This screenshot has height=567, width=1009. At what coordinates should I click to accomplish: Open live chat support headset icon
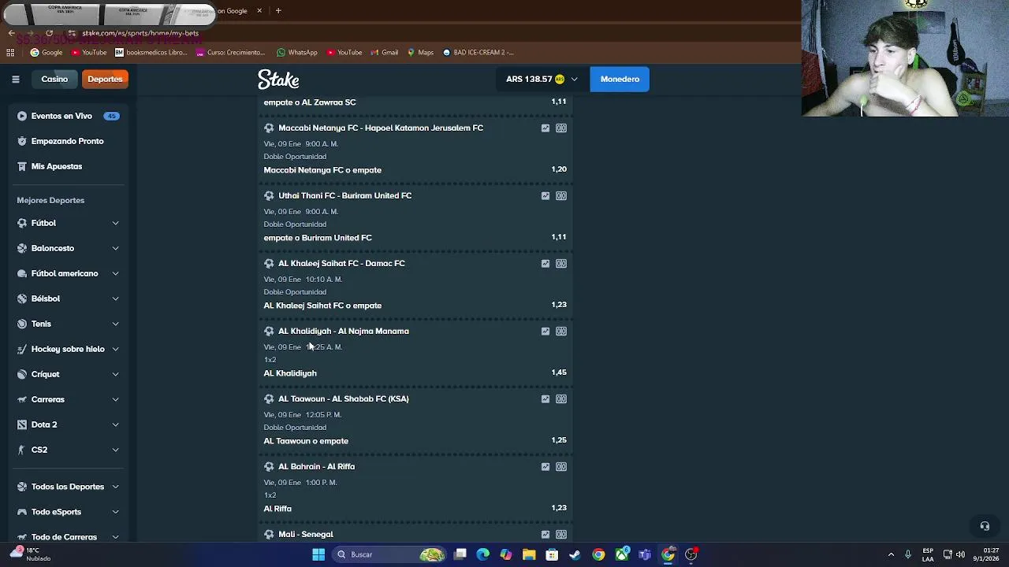pyautogui.click(x=985, y=526)
